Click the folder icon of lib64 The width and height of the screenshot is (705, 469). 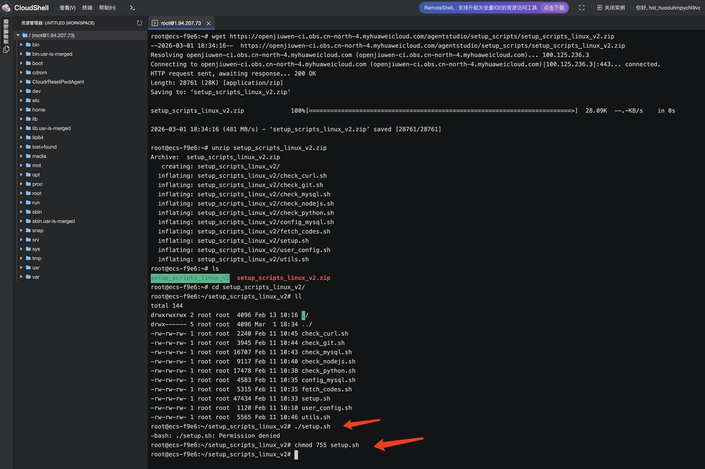[x=28, y=138]
